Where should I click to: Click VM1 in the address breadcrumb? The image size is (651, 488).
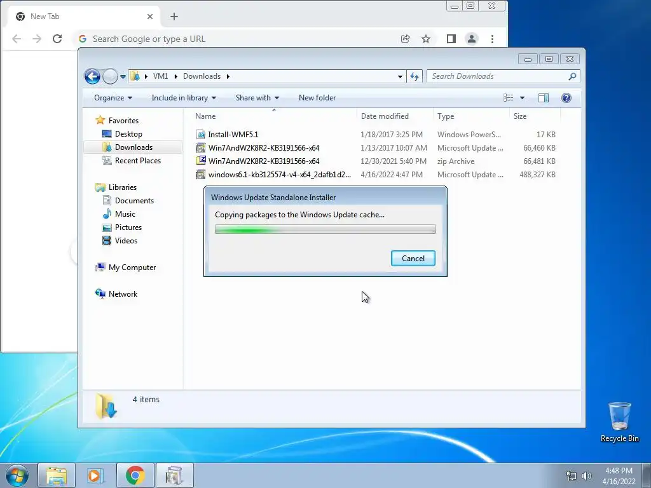[x=160, y=76]
